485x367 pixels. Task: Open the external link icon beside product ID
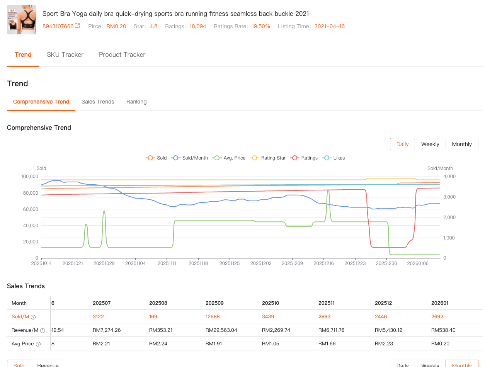(x=77, y=26)
